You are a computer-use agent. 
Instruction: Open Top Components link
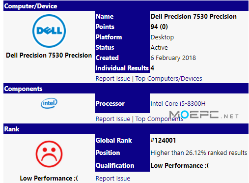coord(159,119)
